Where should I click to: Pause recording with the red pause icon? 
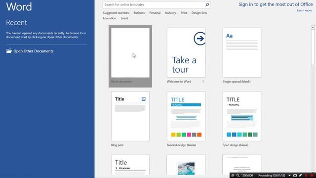306,176
